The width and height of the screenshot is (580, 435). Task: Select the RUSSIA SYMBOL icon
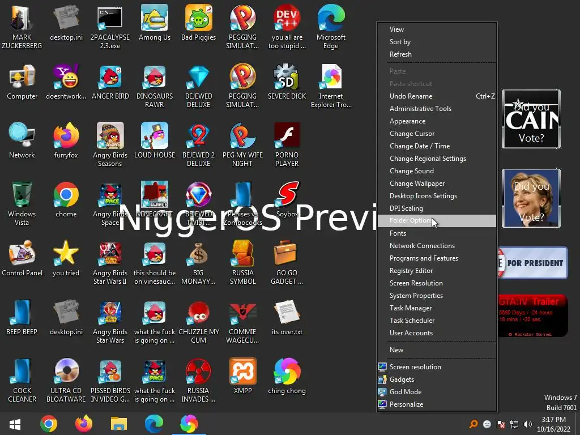(242, 262)
